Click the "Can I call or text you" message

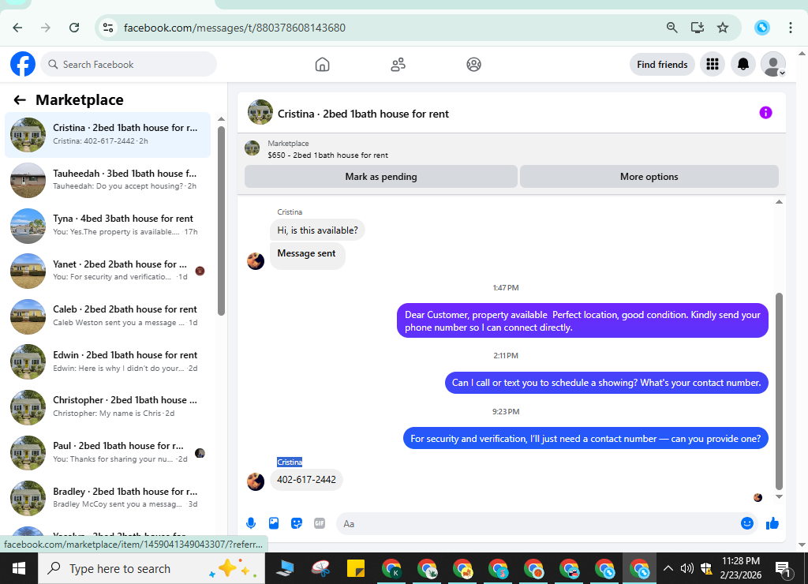click(x=606, y=383)
